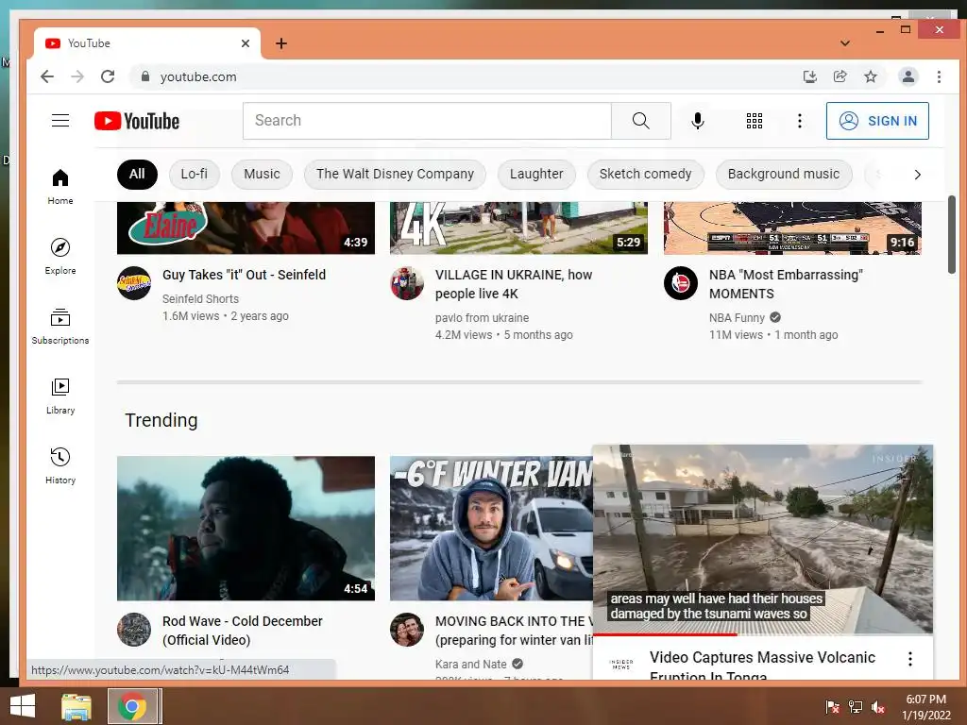Click the share page icon in address bar
This screenshot has width=967, height=725.
click(840, 76)
